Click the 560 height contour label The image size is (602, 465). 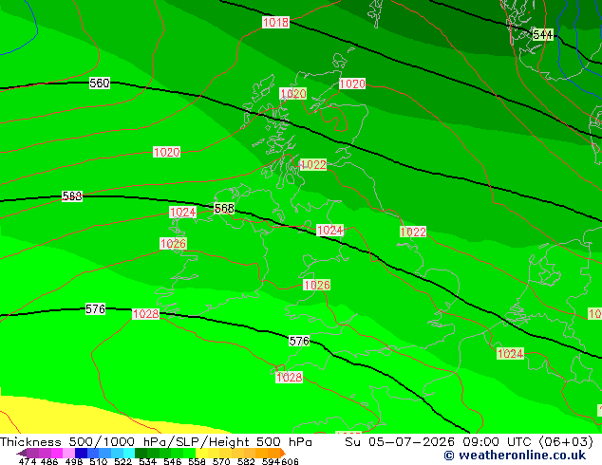[100, 83]
